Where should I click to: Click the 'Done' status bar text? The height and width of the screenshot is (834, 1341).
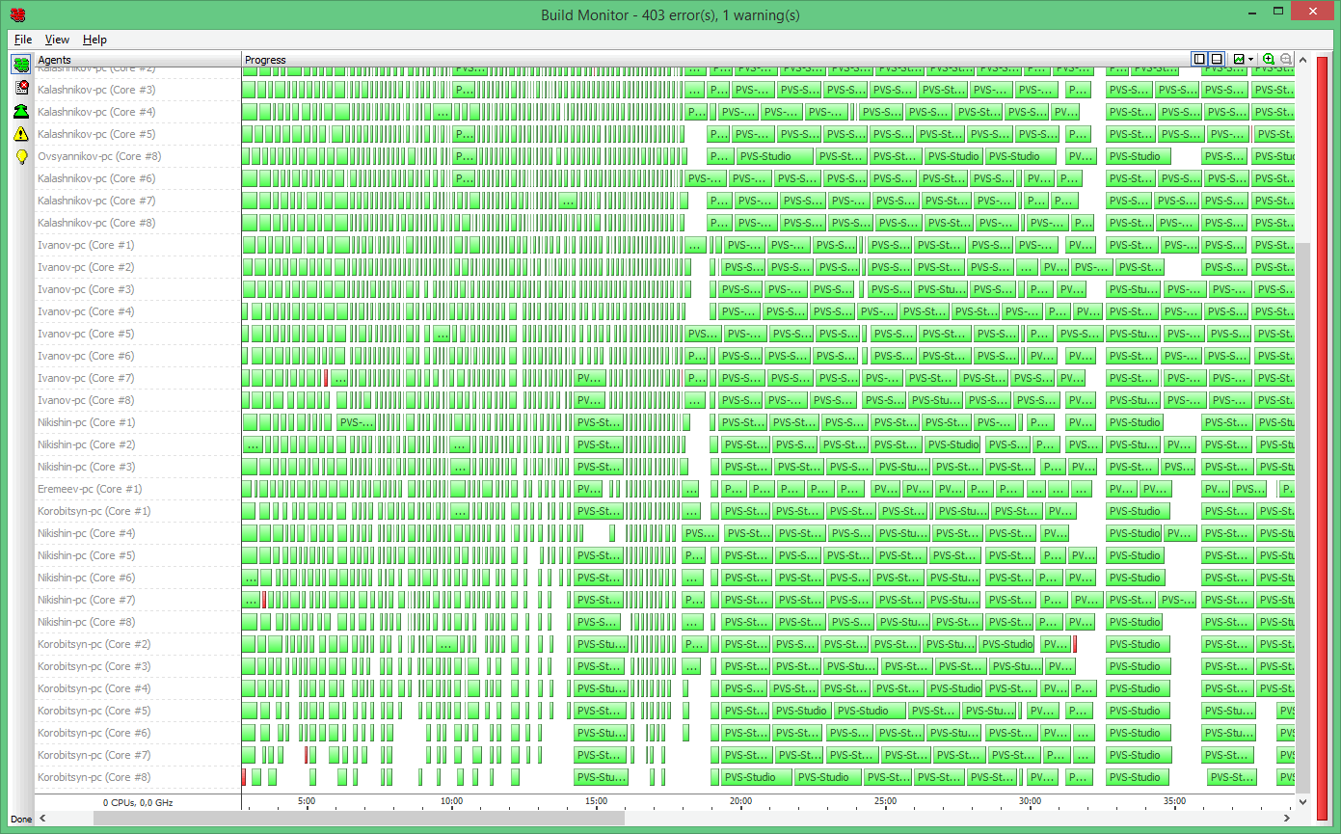click(20, 819)
